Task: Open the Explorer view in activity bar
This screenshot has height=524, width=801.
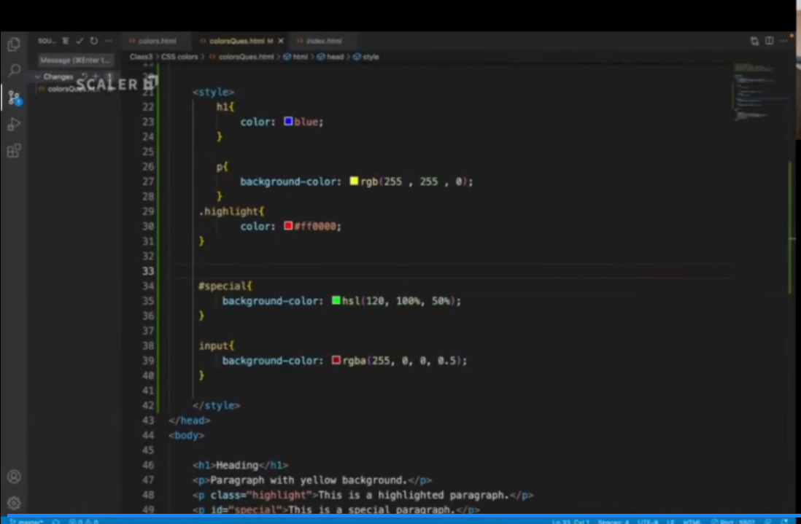Action: (x=13, y=44)
